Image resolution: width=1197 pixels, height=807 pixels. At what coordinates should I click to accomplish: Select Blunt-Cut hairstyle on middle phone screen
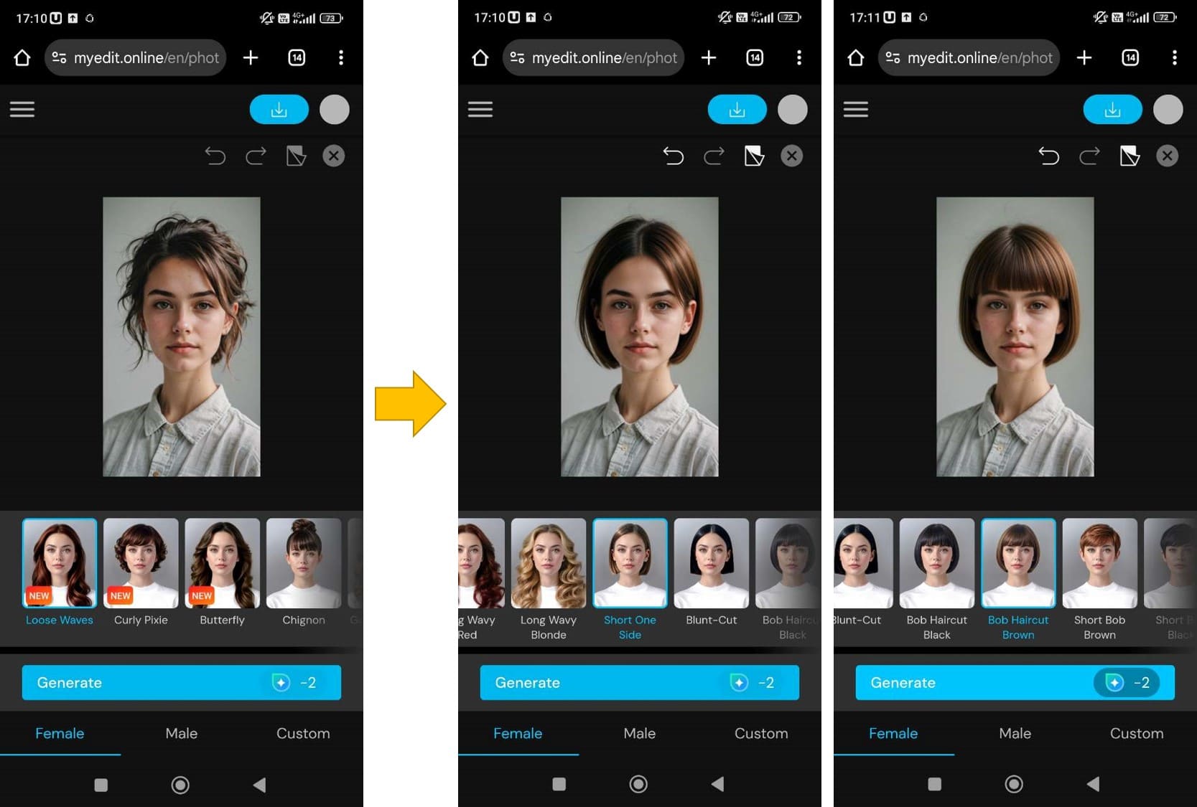point(712,563)
